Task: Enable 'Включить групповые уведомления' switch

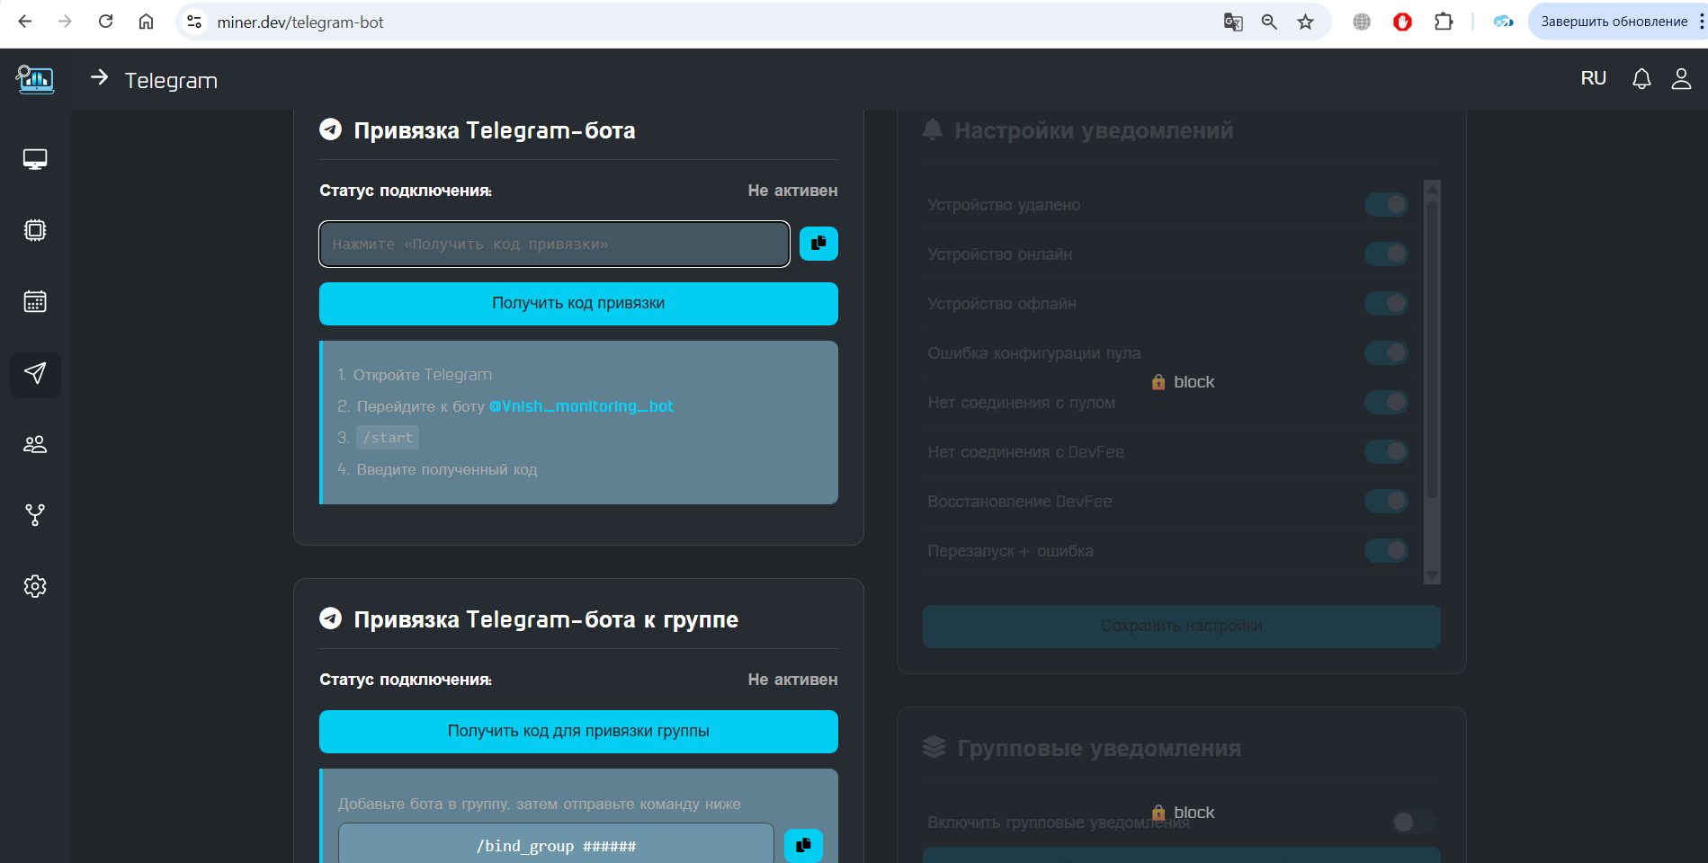Action: [1412, 823]
